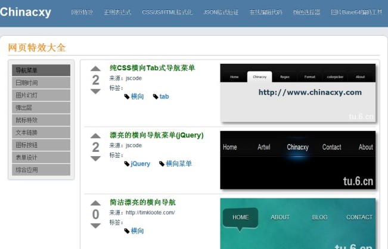The image size is (388, 249).
Task: Select 图标按钮 category in sidebar
Action: pos(41,145)
